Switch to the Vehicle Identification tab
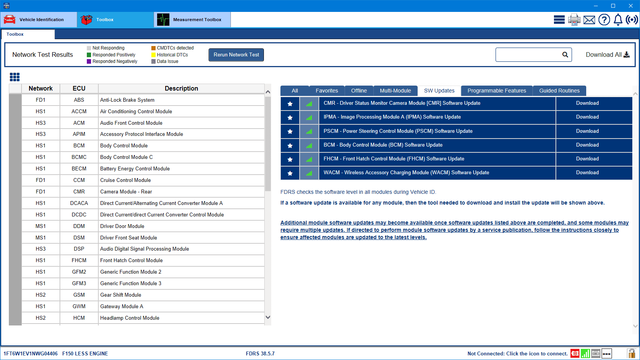 pos(38,20)
